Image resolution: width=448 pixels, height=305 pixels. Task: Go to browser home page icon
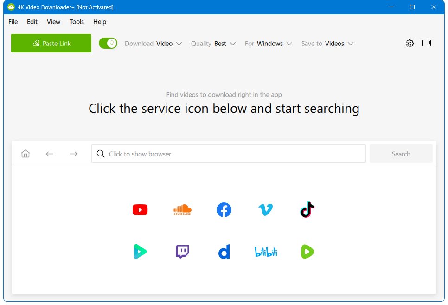(26, 154)
